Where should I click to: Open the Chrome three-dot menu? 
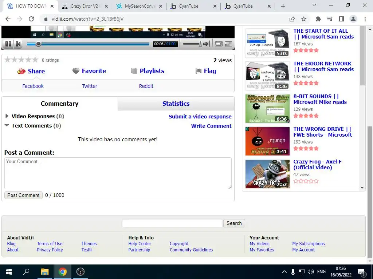(365, 19)
